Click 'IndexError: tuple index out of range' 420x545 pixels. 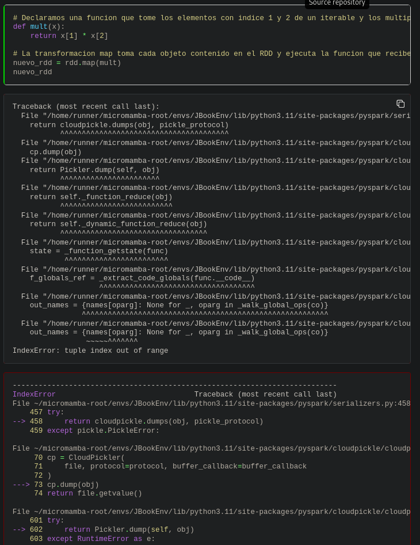pos(90,350)
